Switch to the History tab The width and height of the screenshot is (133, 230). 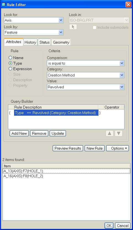point(30,43)
